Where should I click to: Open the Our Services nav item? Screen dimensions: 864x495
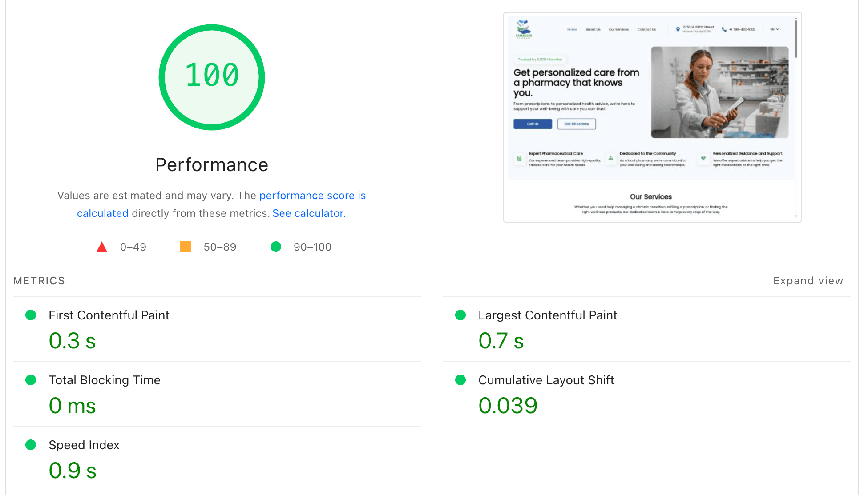pos(619,29)
